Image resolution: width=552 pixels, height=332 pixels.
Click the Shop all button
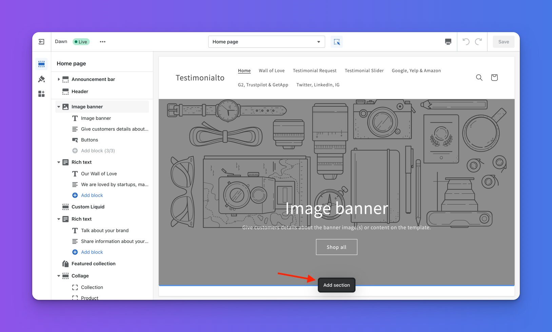click(336, 247)
